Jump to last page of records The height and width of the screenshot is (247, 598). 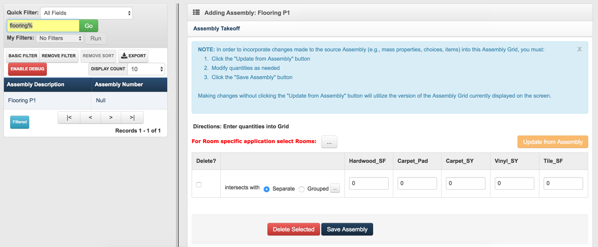(132, 117)
